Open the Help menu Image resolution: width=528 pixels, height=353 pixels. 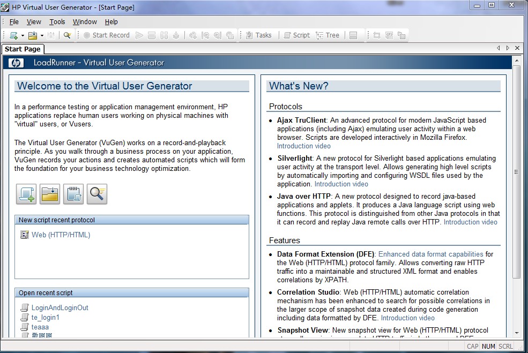[x=111, y=22]
